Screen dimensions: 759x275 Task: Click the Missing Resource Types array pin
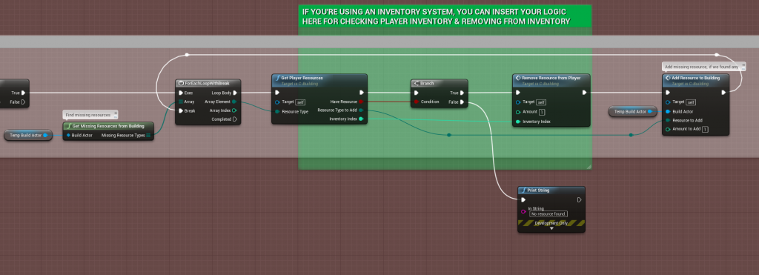pyautogui.click(x=148, y=135)
